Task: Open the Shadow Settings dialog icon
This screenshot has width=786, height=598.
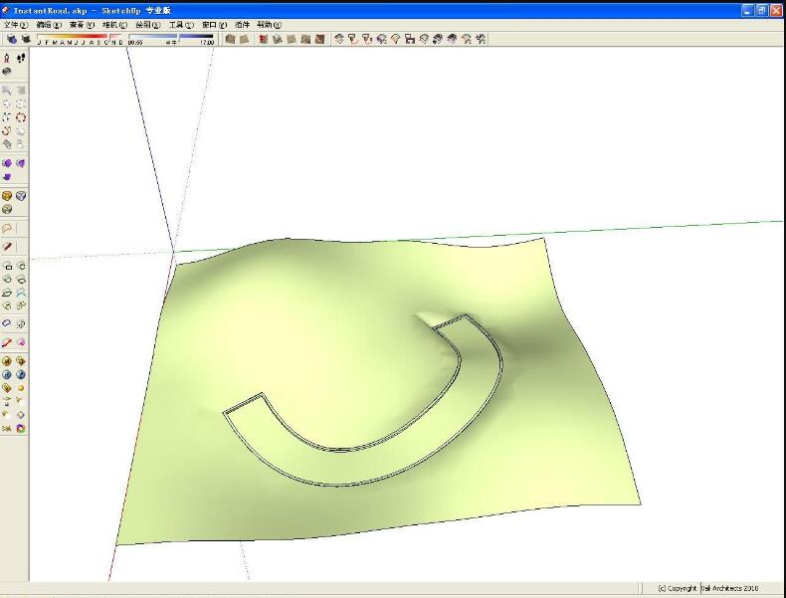Action: click(x=11, y=40)
